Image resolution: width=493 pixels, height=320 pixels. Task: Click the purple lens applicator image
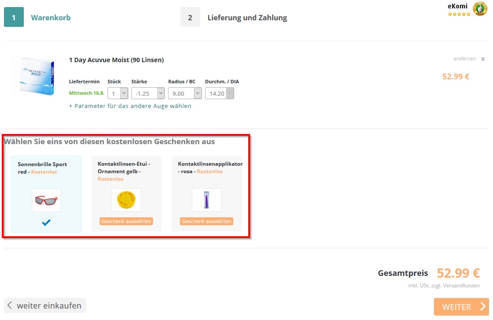click(x=206, y=200)
